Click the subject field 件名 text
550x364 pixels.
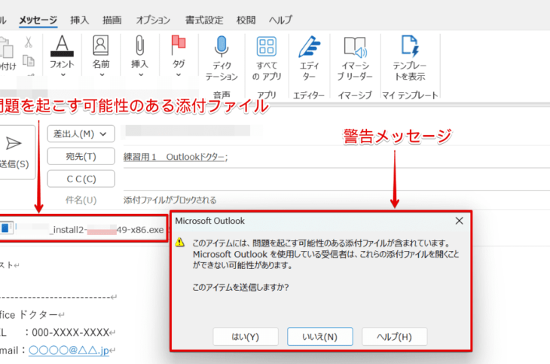pos(170,200)
